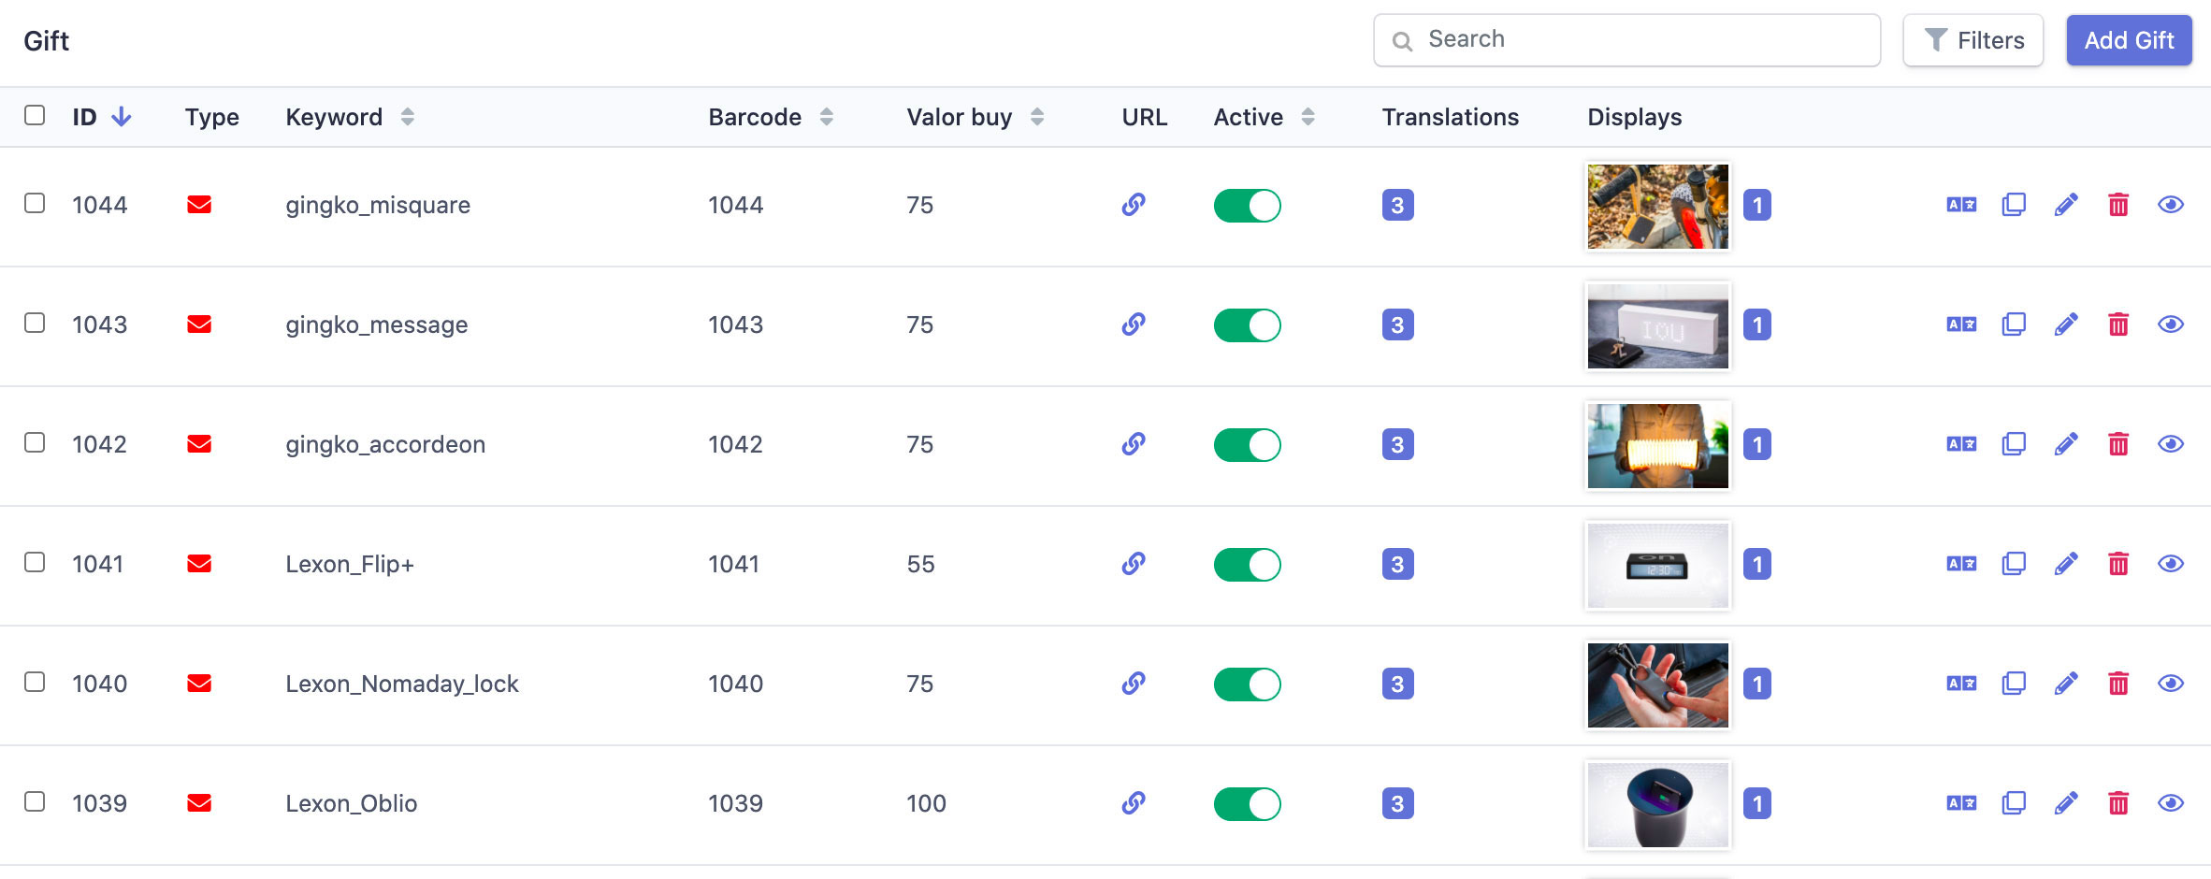Edit the gingko_accordeon gift
The width and height of the screenshot is (2211, 879).
click(x=2066, y=444)
